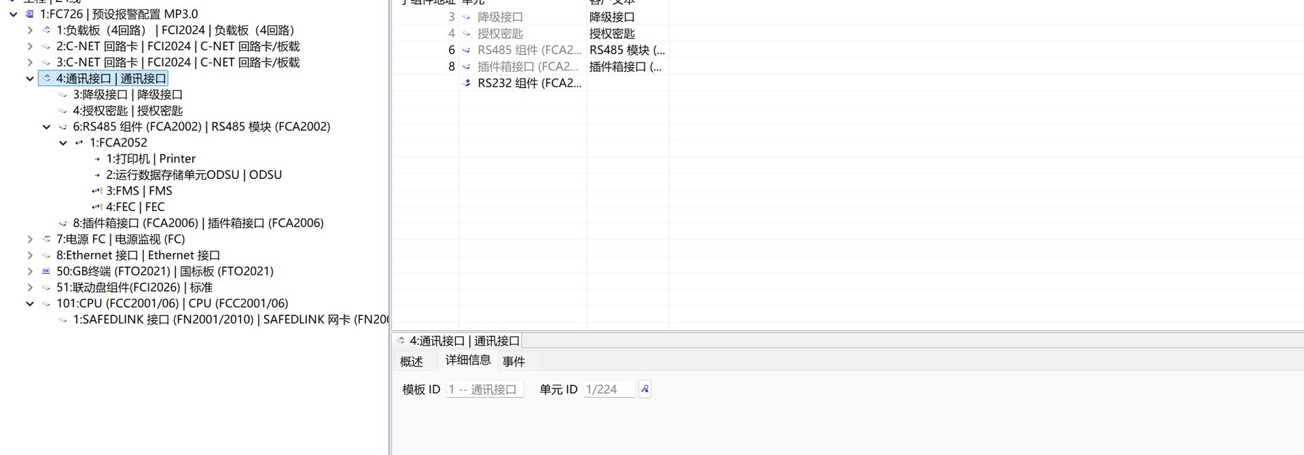Expand the 2:C-NET 回路卡 node
Viewport: 1304px width, 455px height.
pyautogui.click(x=30, y=46)
